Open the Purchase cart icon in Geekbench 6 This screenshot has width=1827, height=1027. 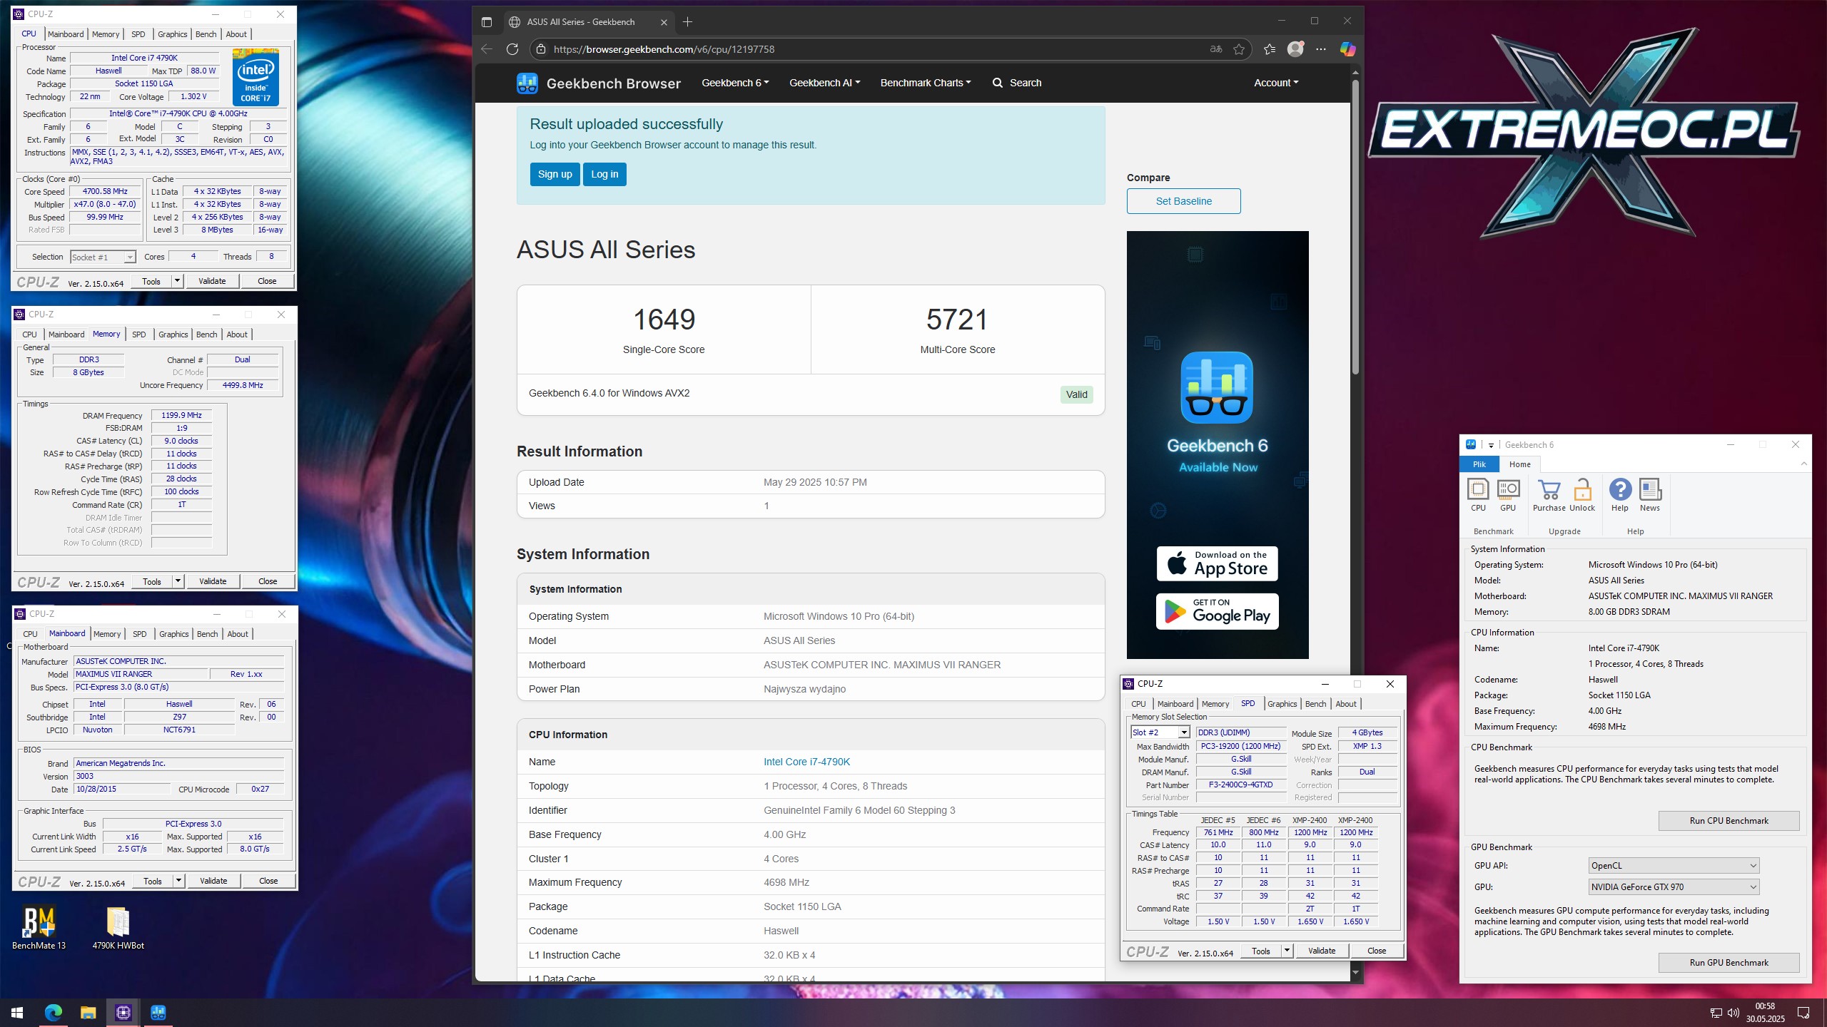pos(1549,495)
